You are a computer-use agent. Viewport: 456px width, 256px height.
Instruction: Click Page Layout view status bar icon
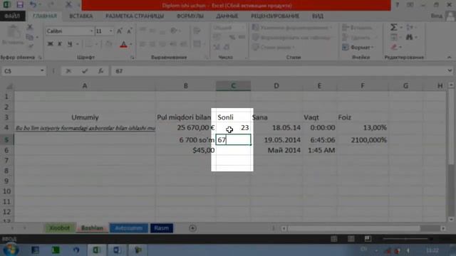click(x=351, y=239)
